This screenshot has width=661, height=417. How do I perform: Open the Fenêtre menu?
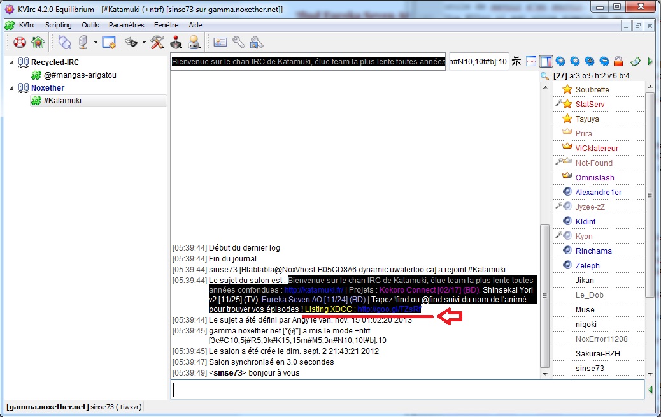pos(166,25)
